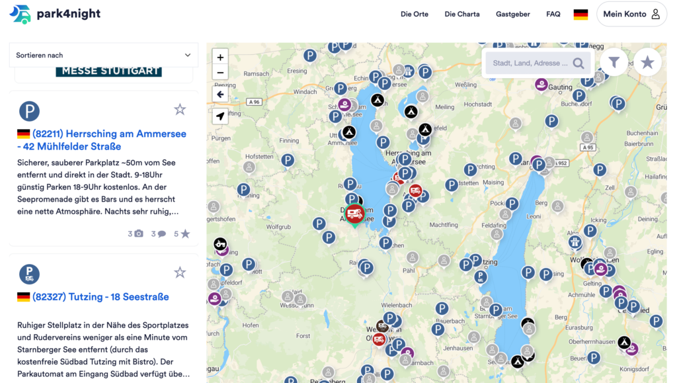Favorite the Herrsching am Ammersee listing
677x383 pixels.
point(180,109)
